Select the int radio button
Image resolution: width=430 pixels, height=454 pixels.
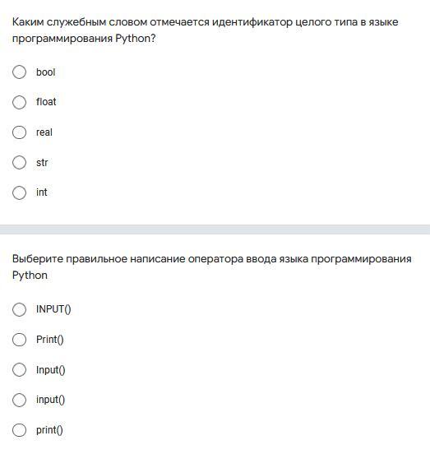coord(19,192)
